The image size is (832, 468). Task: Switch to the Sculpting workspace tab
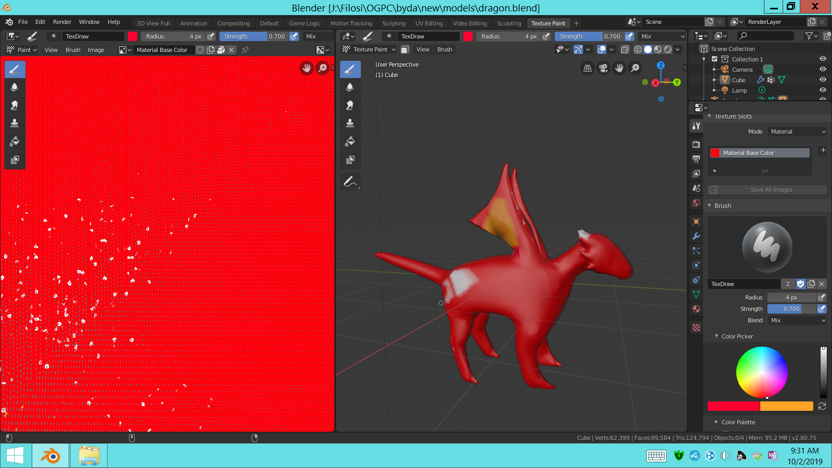click(509, 23)
